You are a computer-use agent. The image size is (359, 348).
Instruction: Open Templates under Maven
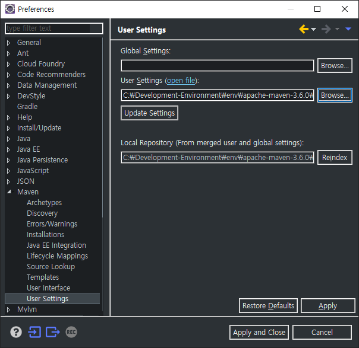click(x=43, y=277)
